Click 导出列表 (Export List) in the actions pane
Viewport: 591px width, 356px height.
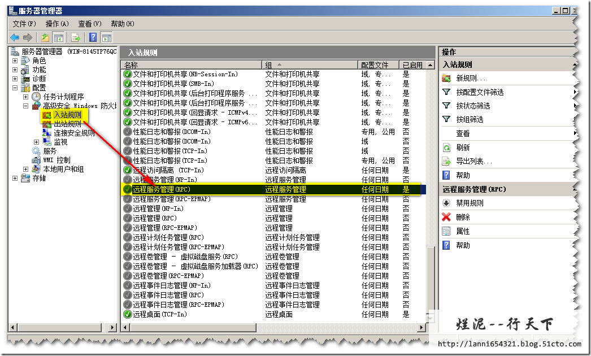[x=473, y=162]
